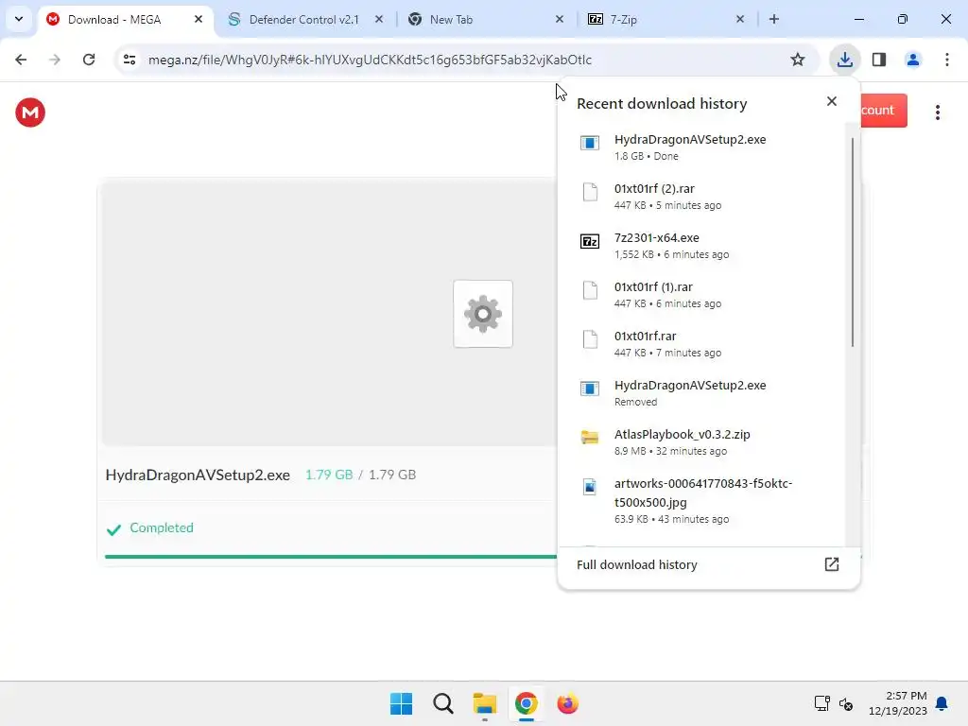Go back to previous page
The height and width of the screenshot is (726, 968).
(21, 60)
